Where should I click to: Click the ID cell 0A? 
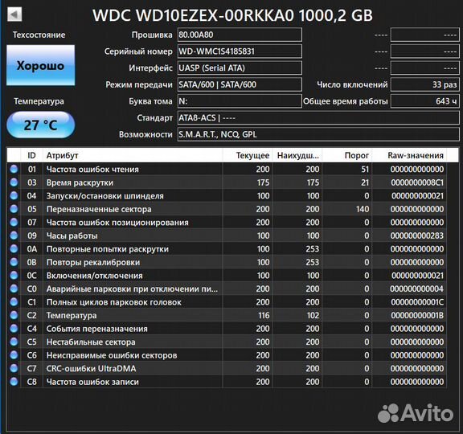32,249
